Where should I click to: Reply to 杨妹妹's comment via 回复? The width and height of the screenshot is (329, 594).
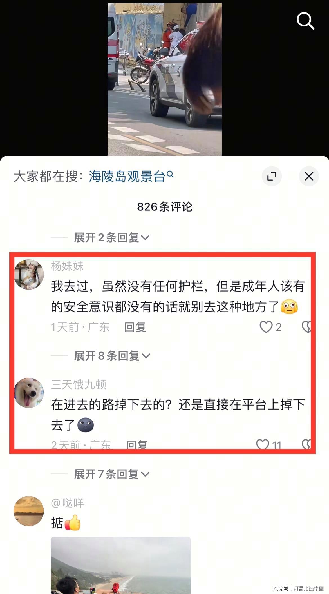pyautogui.click(x=135, y=327)
